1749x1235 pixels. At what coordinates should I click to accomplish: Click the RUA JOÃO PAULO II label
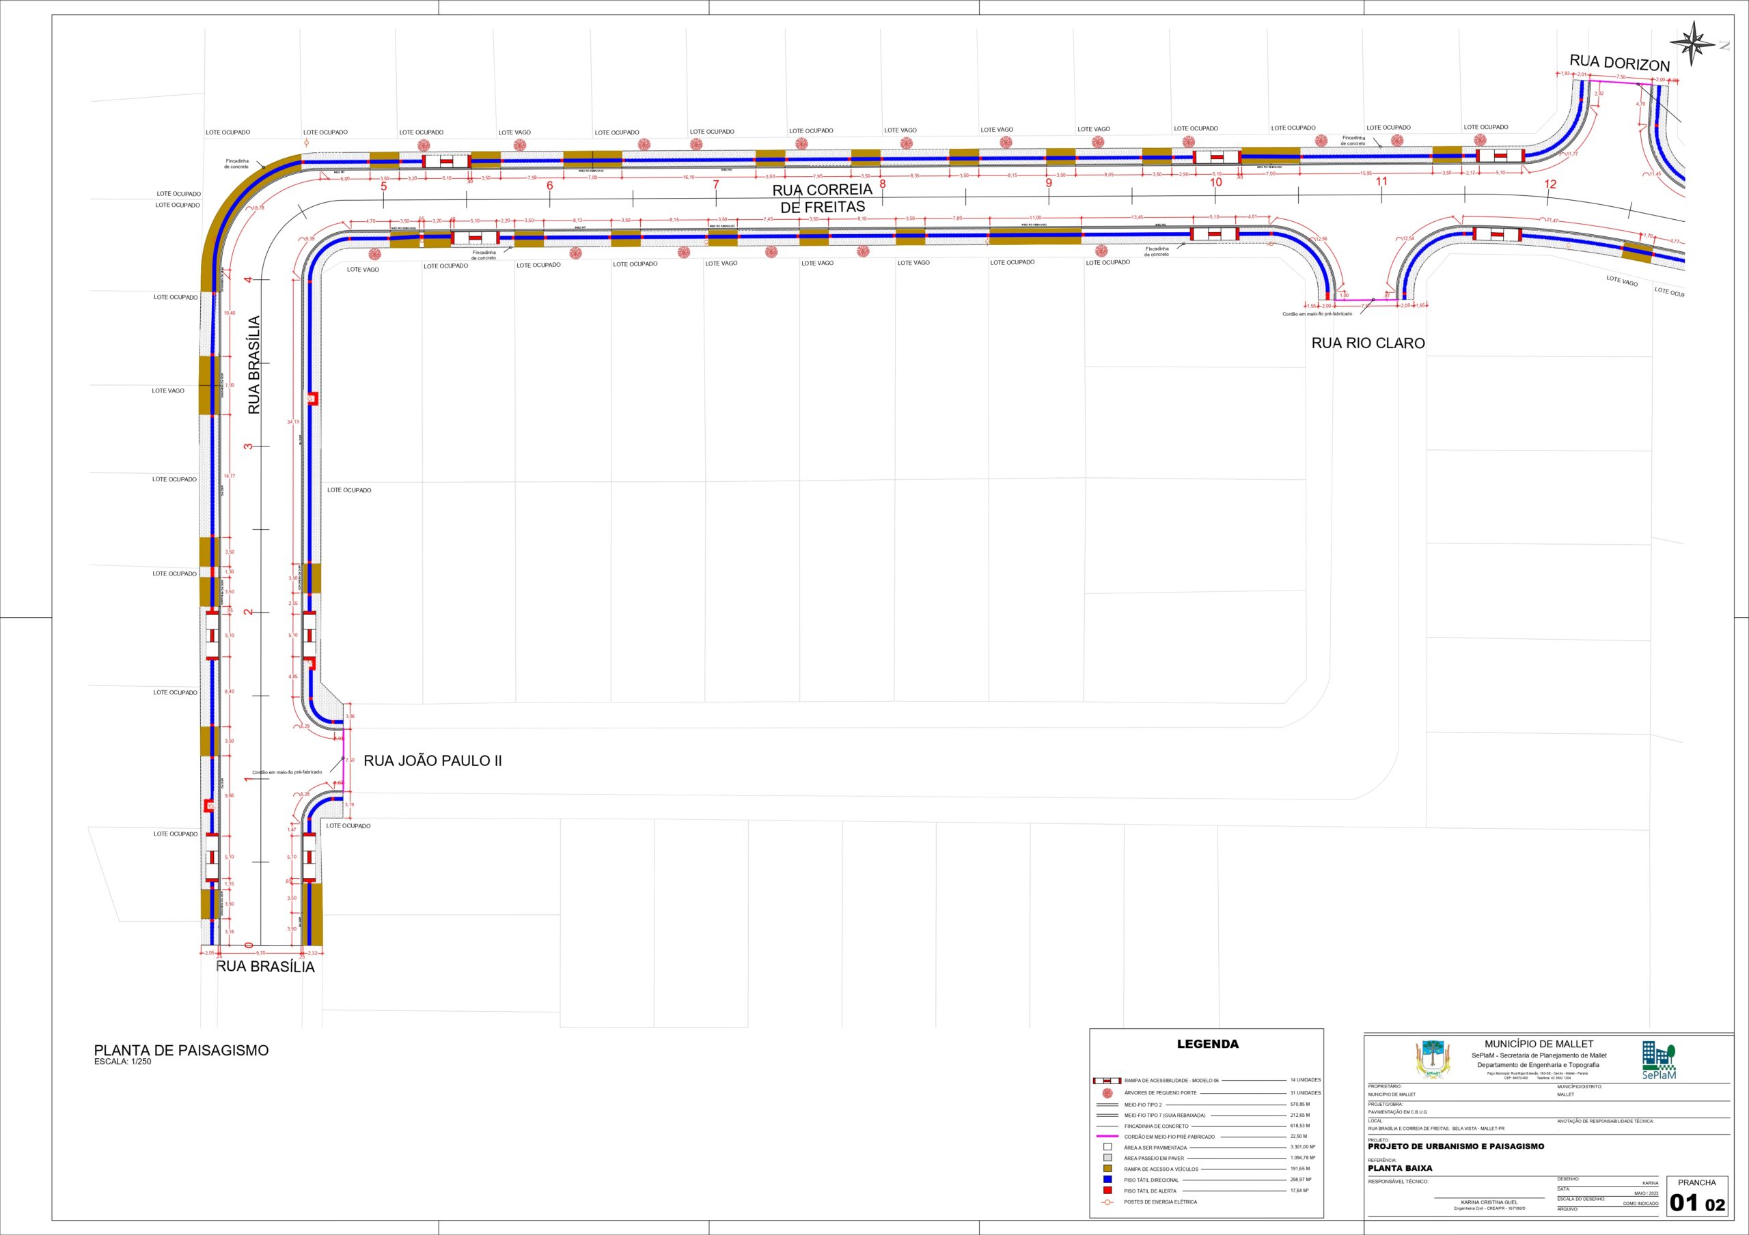[432, 761]
